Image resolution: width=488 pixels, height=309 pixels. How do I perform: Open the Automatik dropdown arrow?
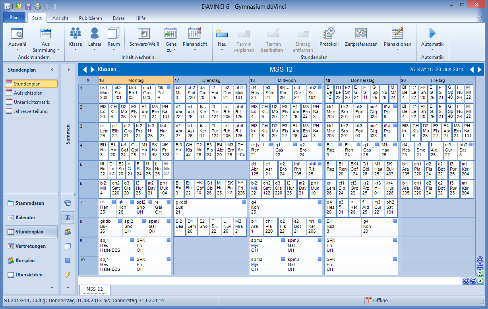click(432, 50)
